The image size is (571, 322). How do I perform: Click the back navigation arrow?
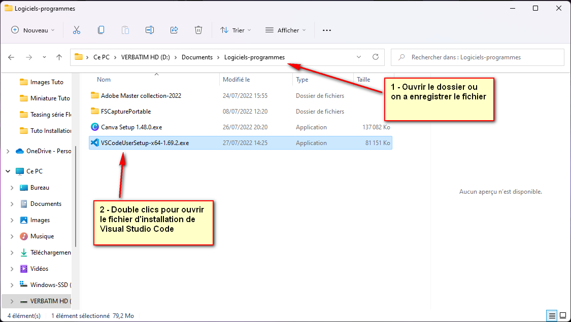coord(11,57)
